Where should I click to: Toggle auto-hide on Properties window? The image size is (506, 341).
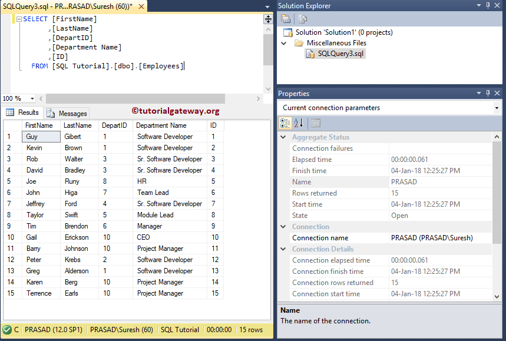tap(487, 93)
